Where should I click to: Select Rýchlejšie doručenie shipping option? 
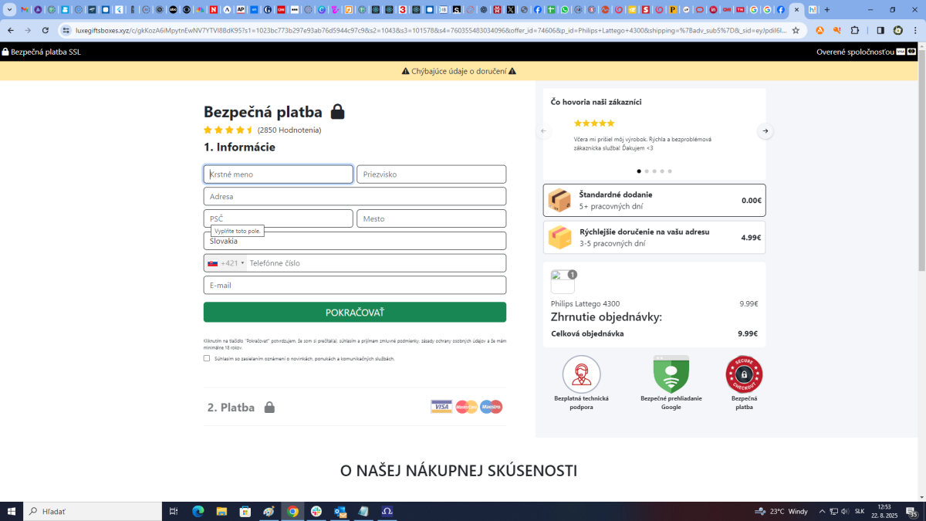click(x=654, y=237)
